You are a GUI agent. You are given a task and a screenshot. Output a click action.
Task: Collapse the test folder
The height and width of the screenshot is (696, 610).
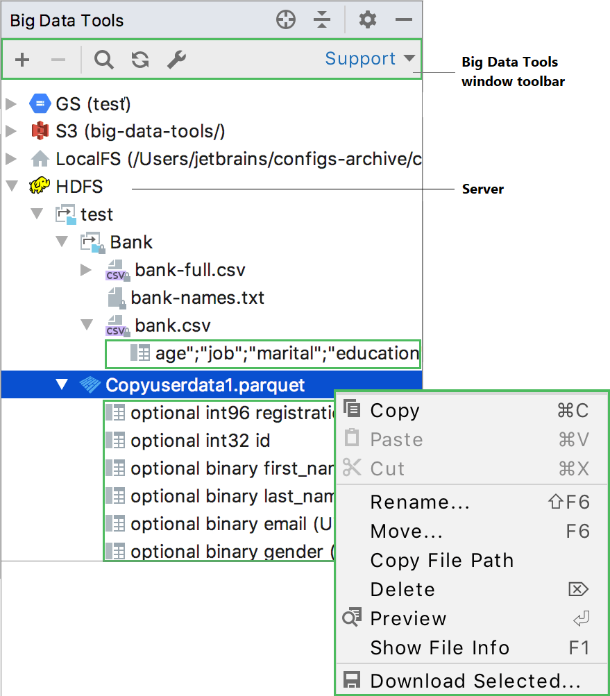[x=37, y=214]
